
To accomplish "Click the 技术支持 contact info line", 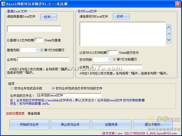I will pyautogui.click(x=139, y=133).
